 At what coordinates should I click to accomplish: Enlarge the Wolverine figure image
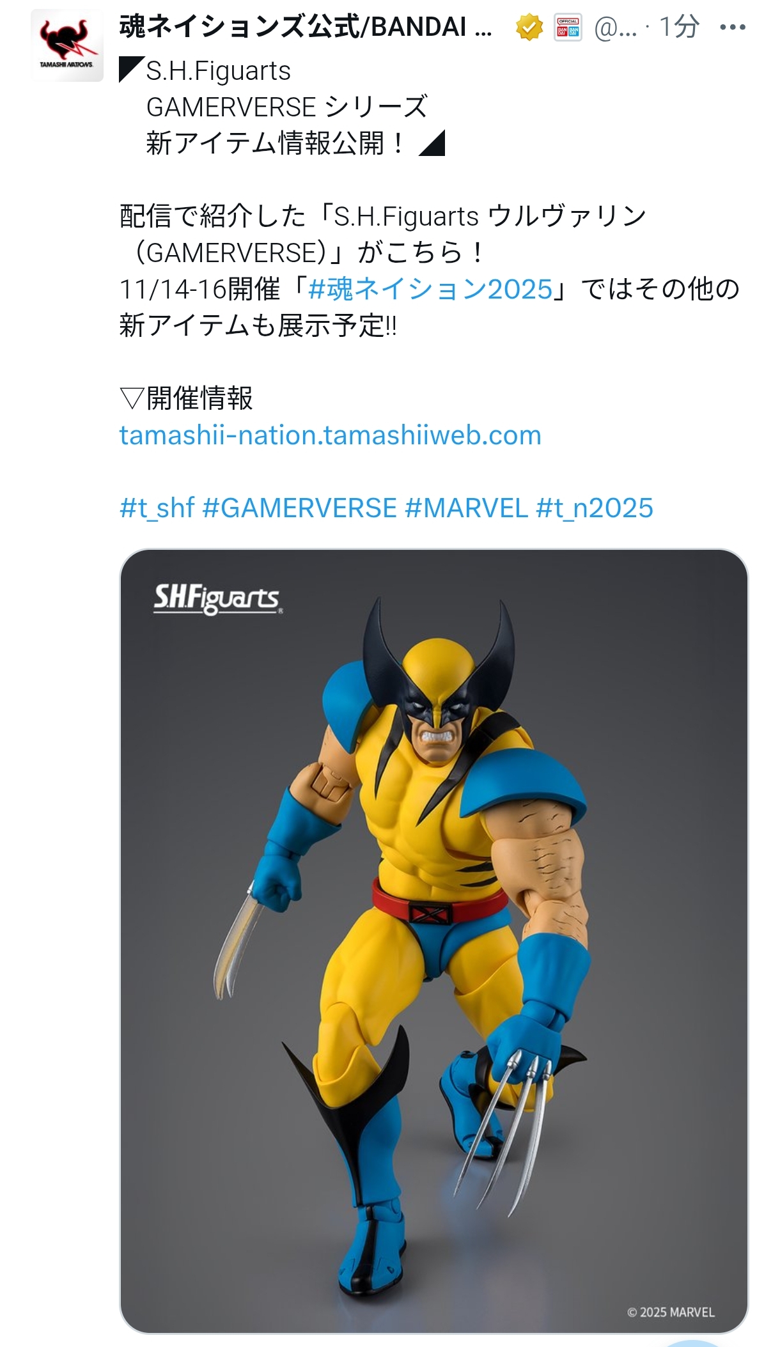(434, 941)
